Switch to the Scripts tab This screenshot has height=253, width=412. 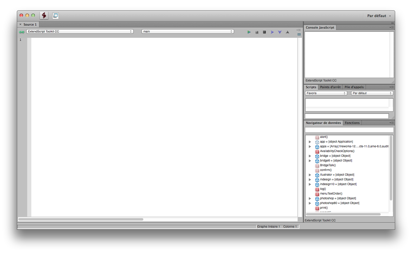pyautogui.click(x=311, y=87)
